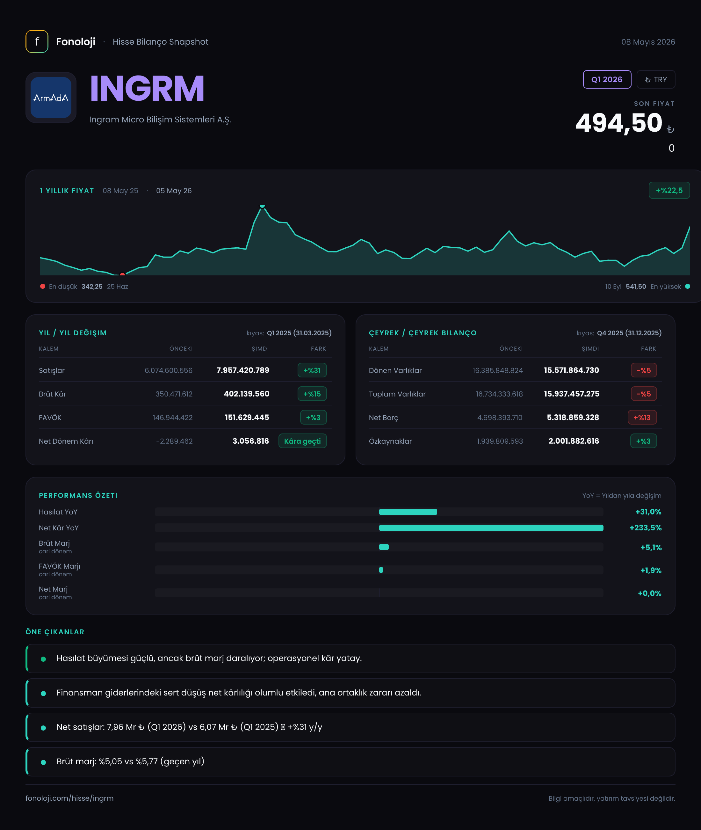Click the 'Q1 2025 (31.03.2025)' comparison label
This screenshot has width=701, height=830.
(x=299, y=333)
